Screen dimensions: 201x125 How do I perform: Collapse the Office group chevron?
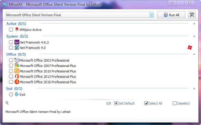tap(194, 54)
